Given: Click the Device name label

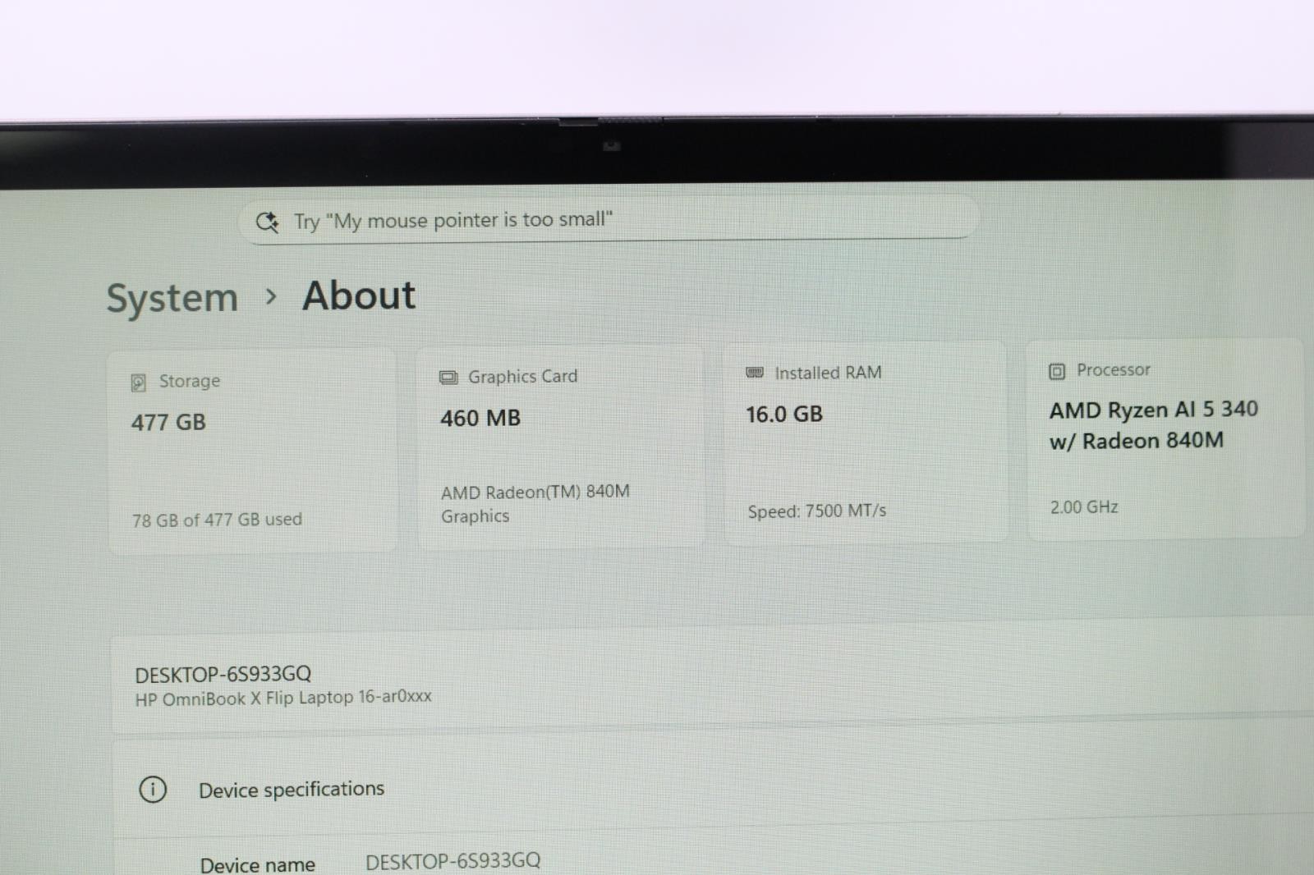Looking at the screenshot, I should [x=258, y=864].
